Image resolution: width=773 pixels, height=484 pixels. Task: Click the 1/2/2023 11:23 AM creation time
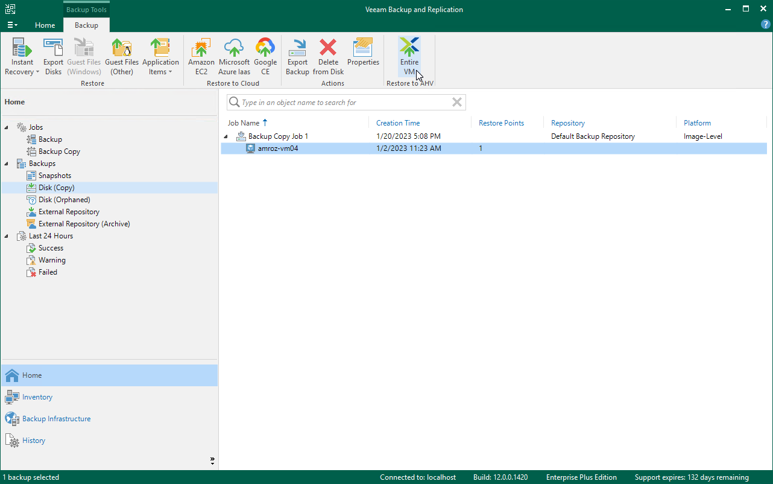(408, 148)
